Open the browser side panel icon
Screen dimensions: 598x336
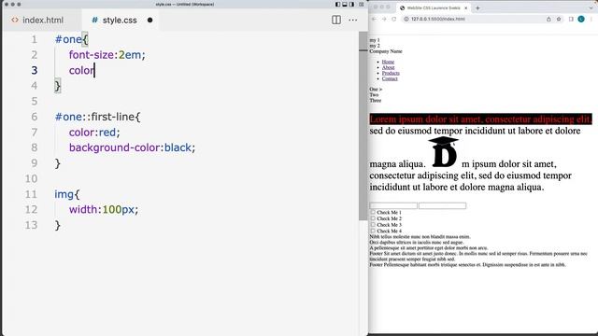(571, 19)
